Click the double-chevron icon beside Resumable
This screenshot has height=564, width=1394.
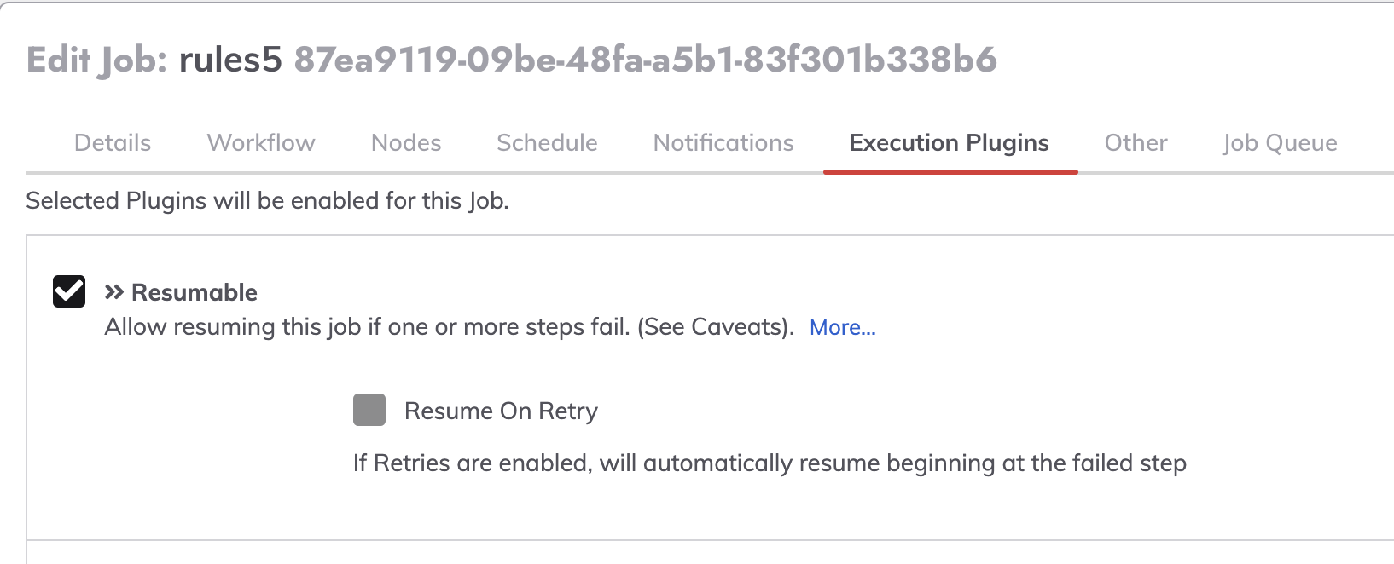point(114,293)
